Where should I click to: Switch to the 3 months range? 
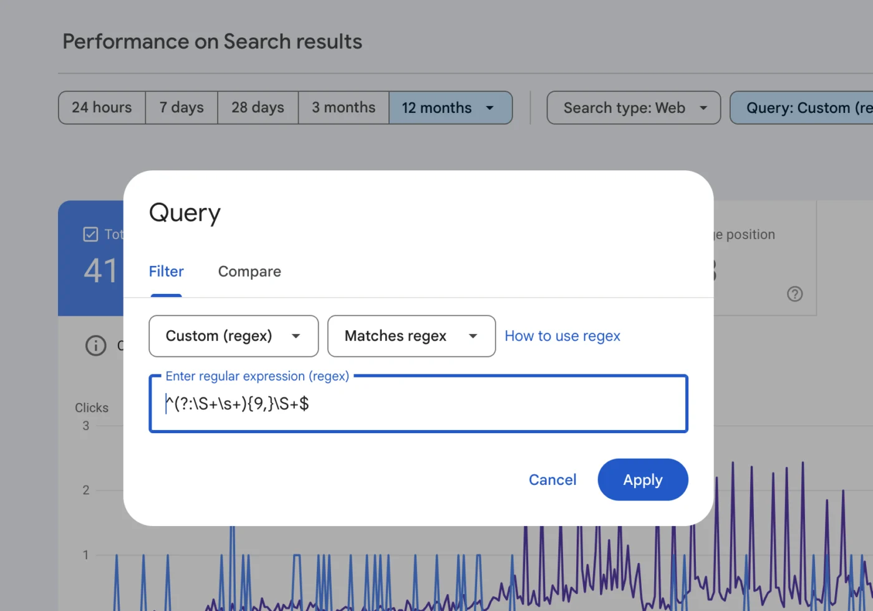pyautogui.click(x=344, y=107)
